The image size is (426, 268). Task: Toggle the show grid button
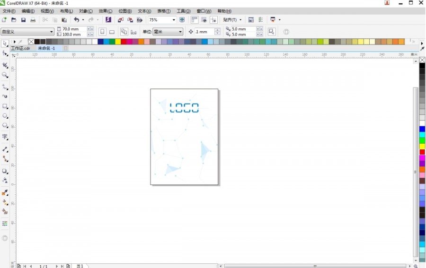click(204, 19)
